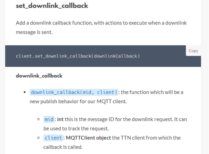Screen dimensions: 209x154
Task: Click the hollow bullet beside client item
Action: tap(38, 138)
